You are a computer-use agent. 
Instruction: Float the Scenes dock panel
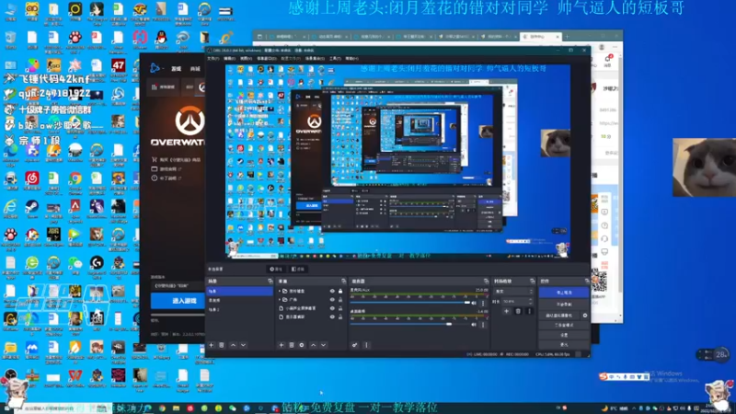pyautogui.click(x=270, y=282)
